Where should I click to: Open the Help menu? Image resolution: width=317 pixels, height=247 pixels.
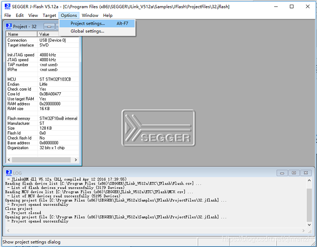click(x=108, y=15)
